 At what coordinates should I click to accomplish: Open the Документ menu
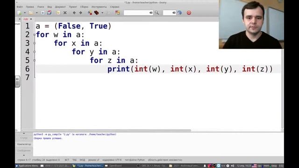click(x=60, y=7)
